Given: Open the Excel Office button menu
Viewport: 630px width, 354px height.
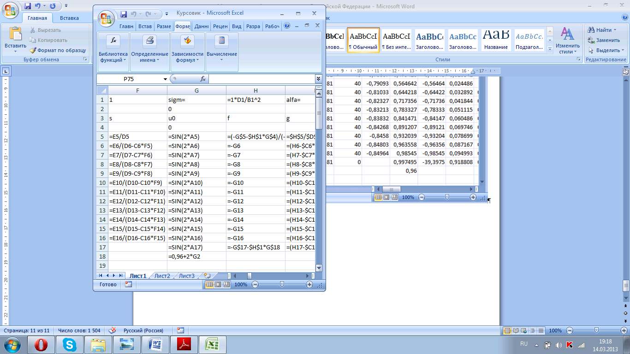Looking at the screenshot, I should (x=106, y=19).
